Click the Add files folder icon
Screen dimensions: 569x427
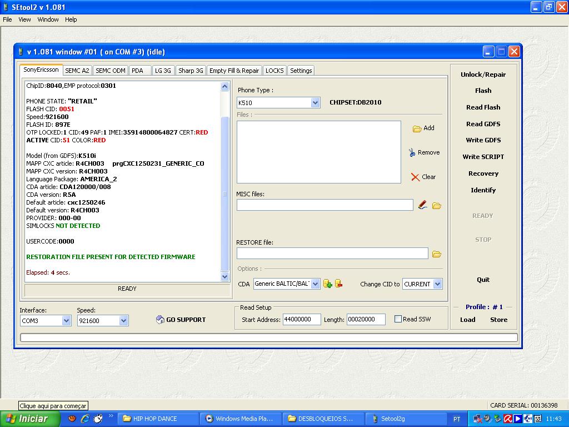417,128
